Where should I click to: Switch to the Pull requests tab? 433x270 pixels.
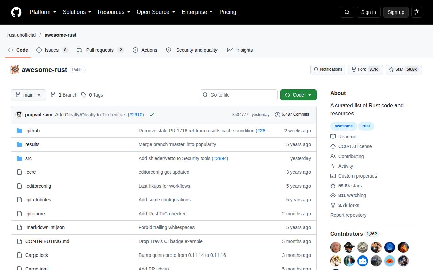[x=100, y=50]
